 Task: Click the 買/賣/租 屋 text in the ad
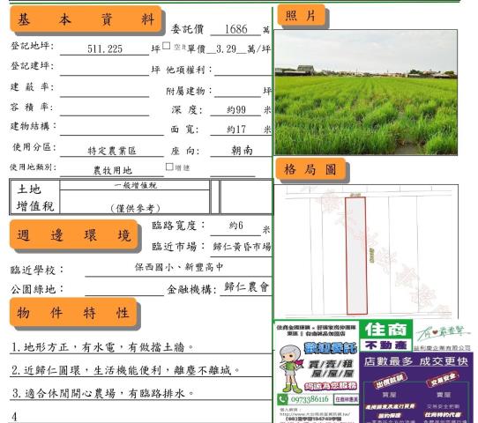[331, 368]
